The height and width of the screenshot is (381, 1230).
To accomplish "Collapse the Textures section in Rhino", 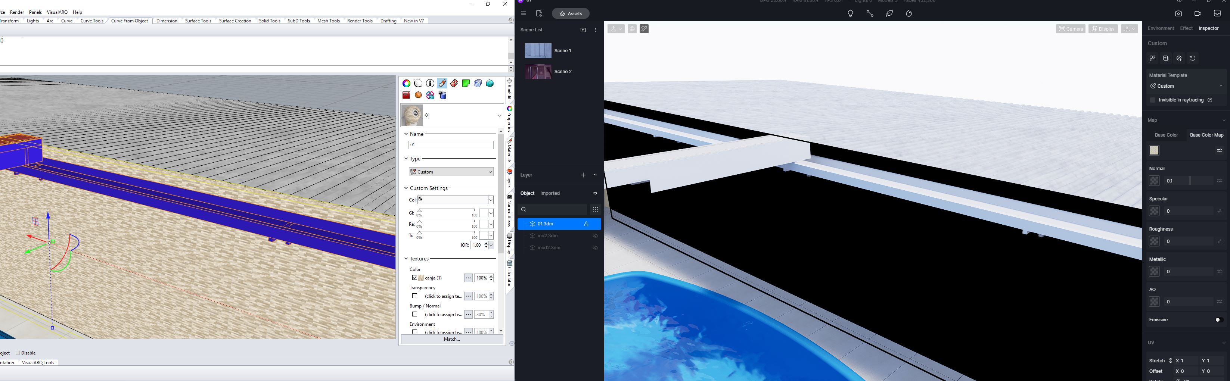I will (x=406, y=259).
